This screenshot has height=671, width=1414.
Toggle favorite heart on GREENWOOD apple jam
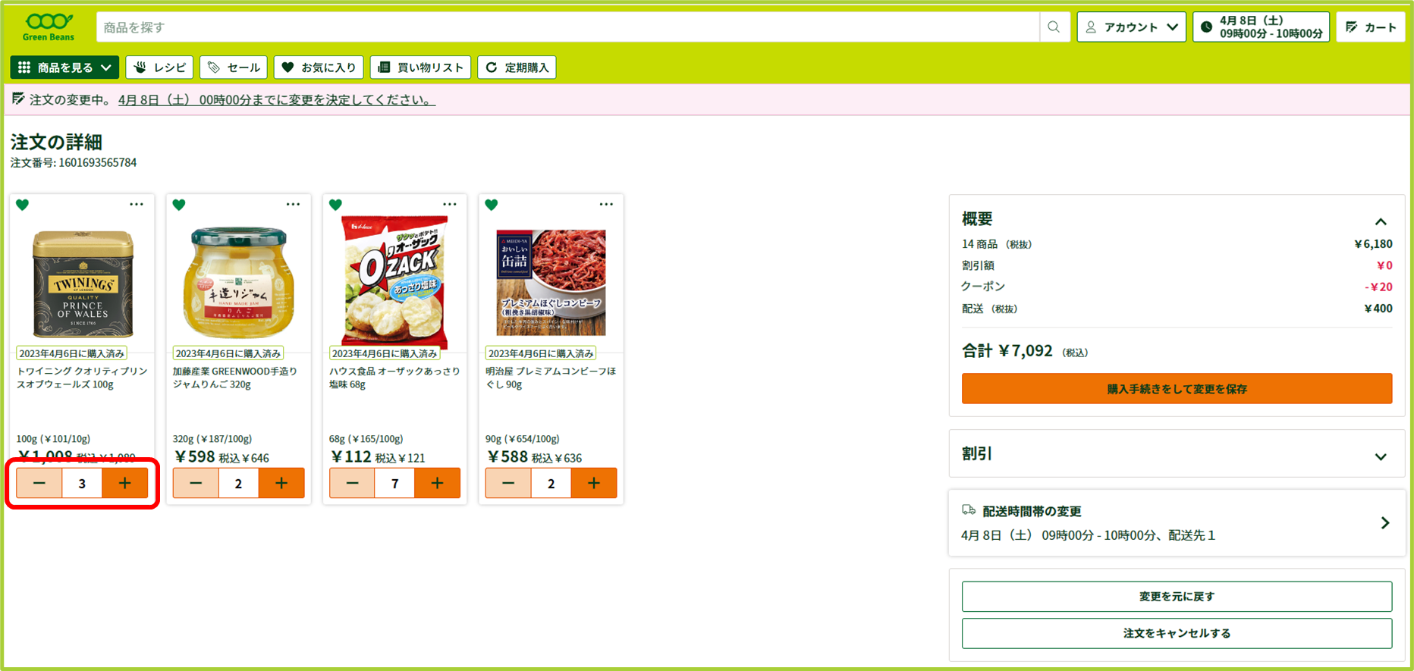click(x=179, y=205)
